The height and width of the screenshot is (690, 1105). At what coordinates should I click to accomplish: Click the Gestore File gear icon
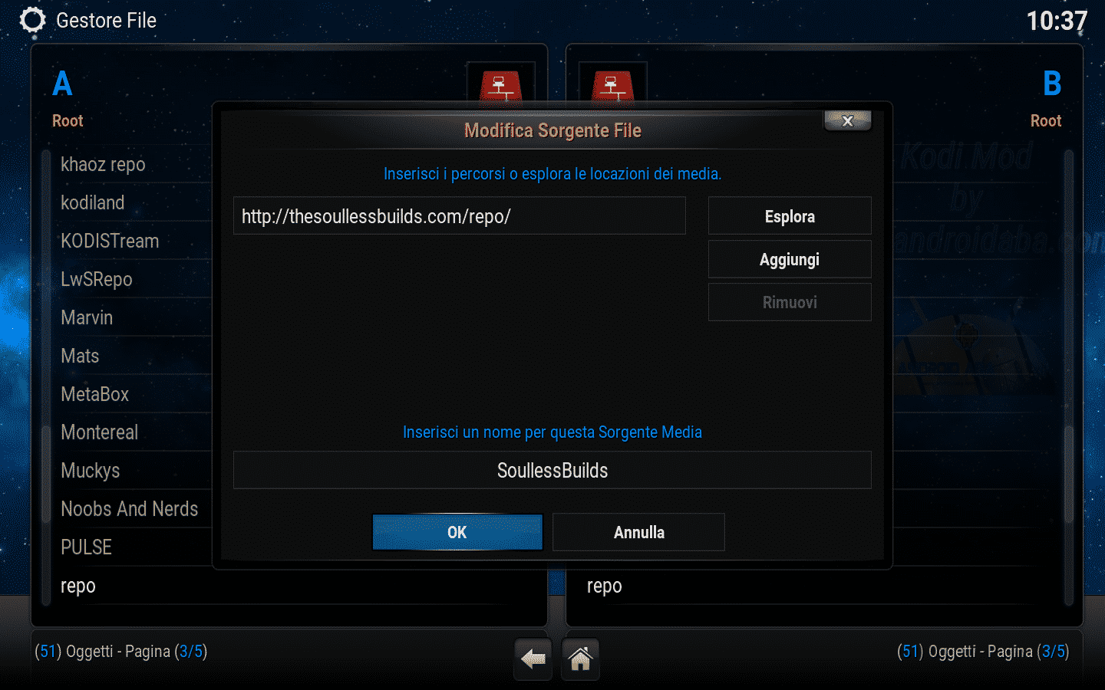[32, 21]
